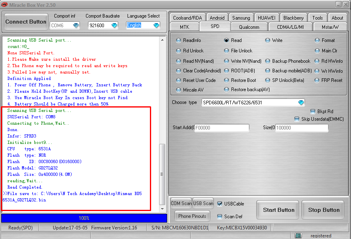Click the Phone Pinouts button
Image resolution: width=351 pixels, height=239 pixels.
click(192, 216)
